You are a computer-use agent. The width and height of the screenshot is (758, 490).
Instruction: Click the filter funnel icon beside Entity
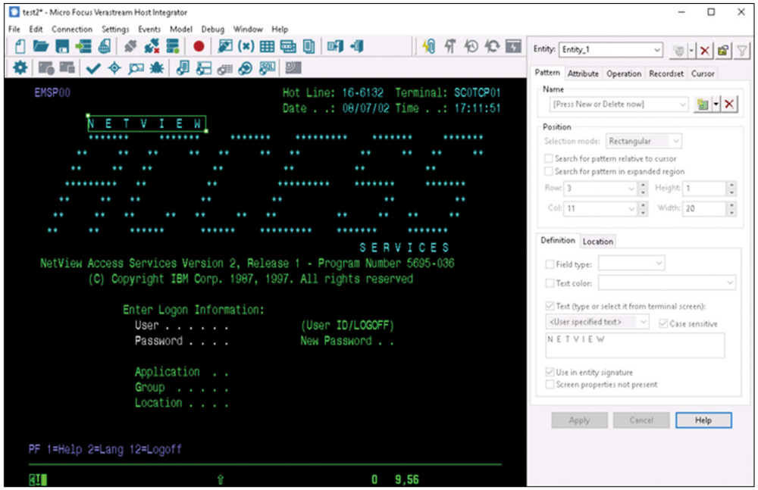[x=741, y=50]
